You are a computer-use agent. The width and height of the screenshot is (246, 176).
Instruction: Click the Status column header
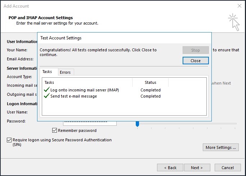point(151,82)
